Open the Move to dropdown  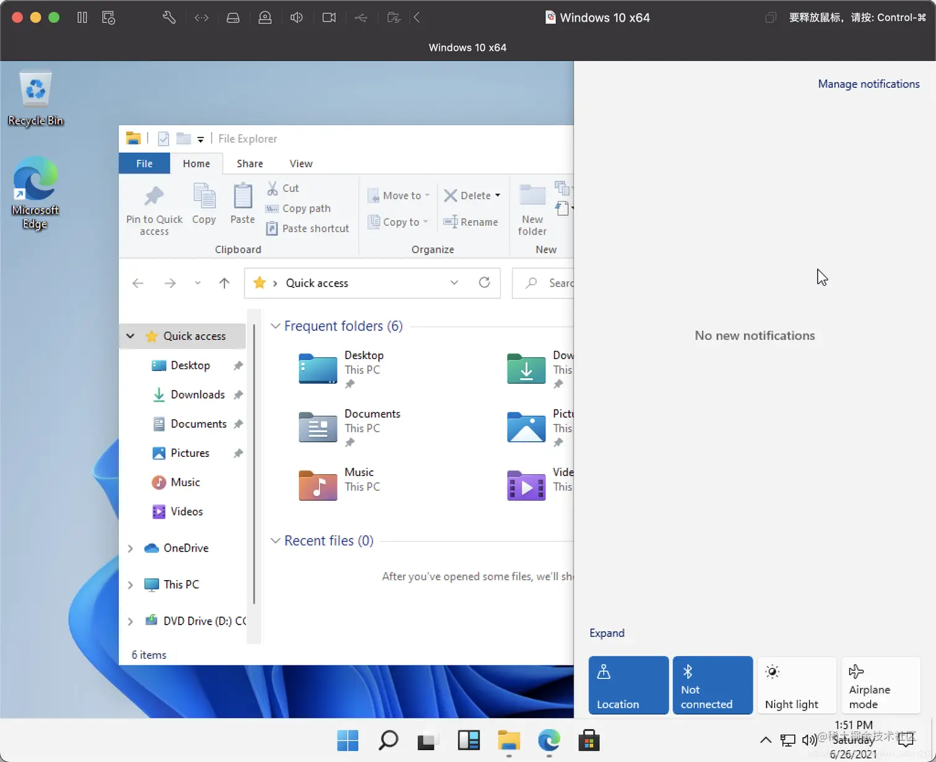click(399, 196)
